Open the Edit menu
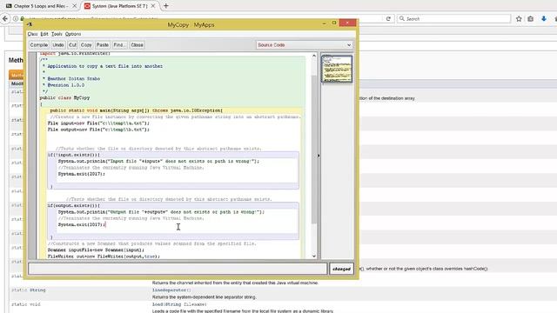Viewport: 557px width, 313px height. (44, 34)
